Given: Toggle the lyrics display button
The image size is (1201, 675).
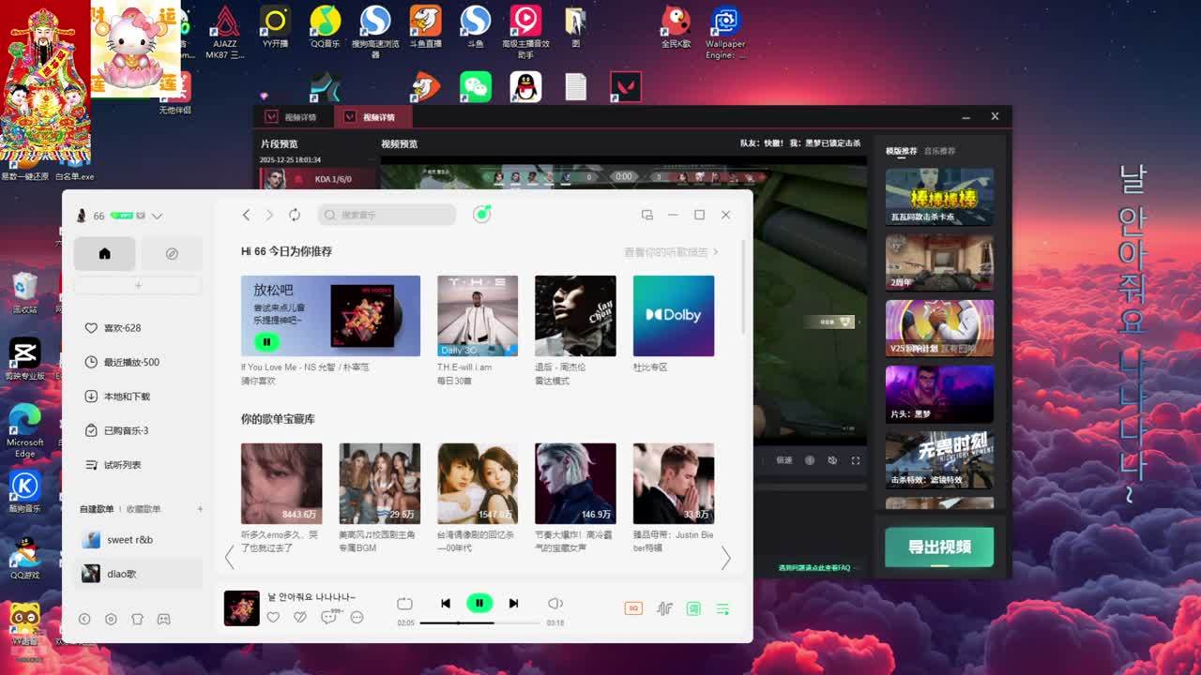Looking at the screenshot, I should [693, 608].
